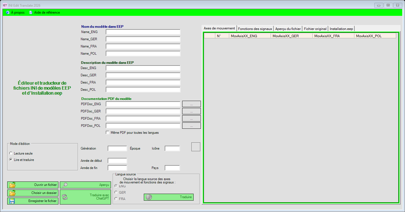Click the Icône input field
405x212 pixels.
172,148
